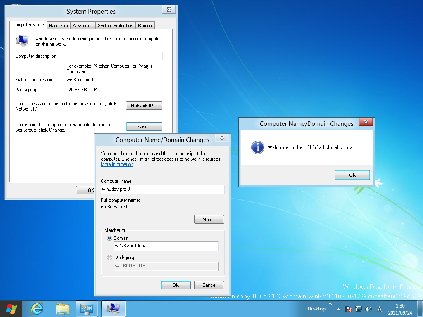Viewport: 423px width, 317px height.
Task: Close the welcome domain message dialog
Action: [x=366, y=122]
